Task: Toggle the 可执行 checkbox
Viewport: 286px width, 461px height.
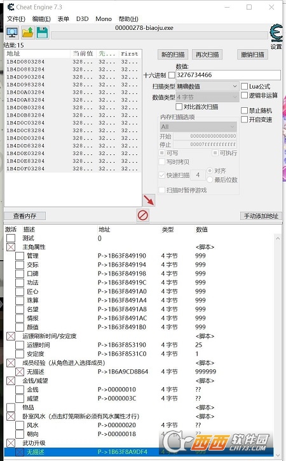Action: tap(215, 153)
